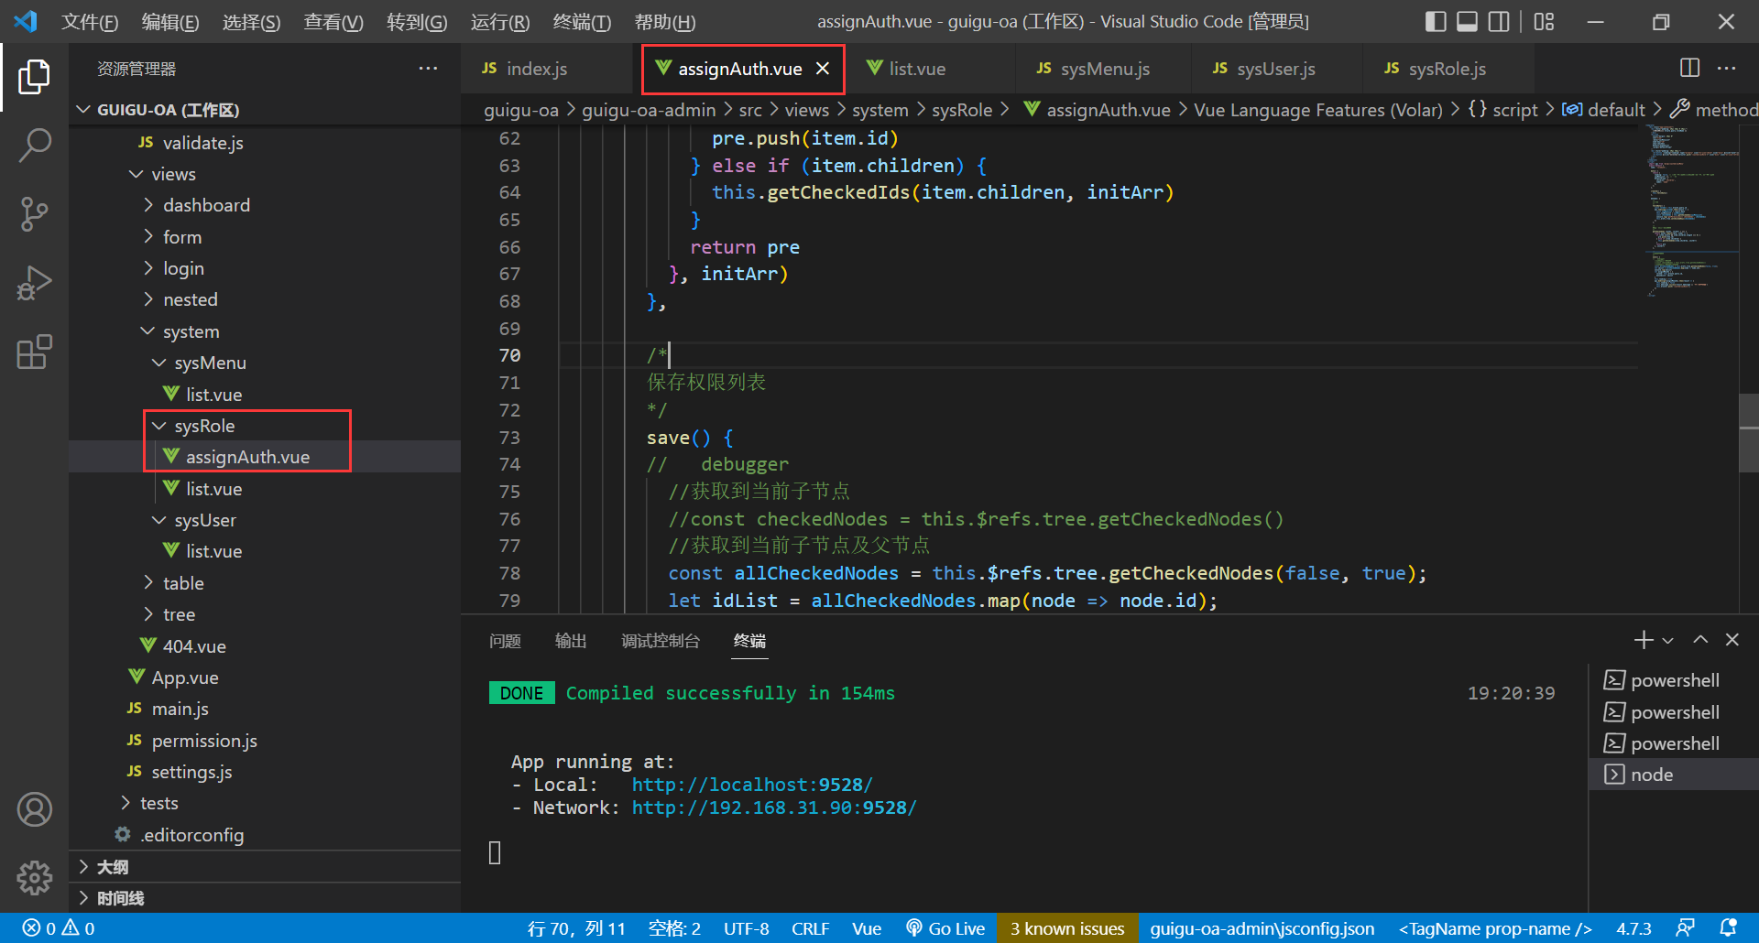1759x943 pixels.
Task: Open the 终端 menu in menu bar
Action: [582, 21]
